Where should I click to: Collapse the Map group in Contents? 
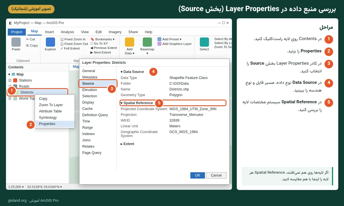(x=9, y=74)
